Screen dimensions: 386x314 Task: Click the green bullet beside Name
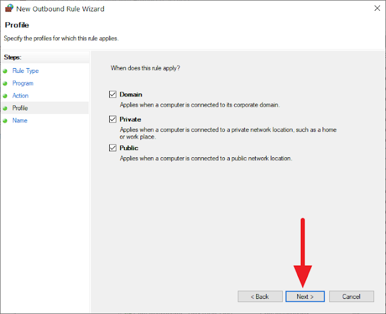point(5,121)
